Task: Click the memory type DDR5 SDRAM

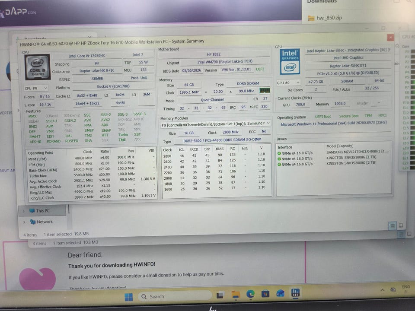Action: pos(248,83)
